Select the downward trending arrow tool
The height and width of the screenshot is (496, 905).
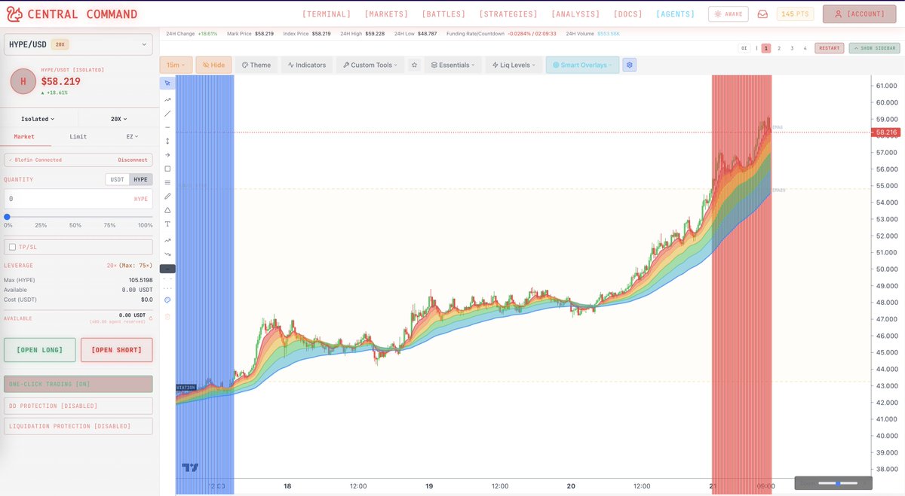click(x=167, y=254)
